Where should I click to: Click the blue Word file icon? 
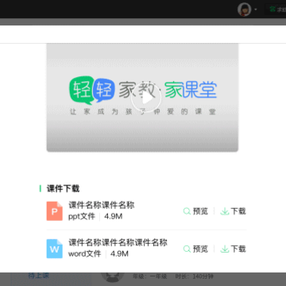(55, 249)
